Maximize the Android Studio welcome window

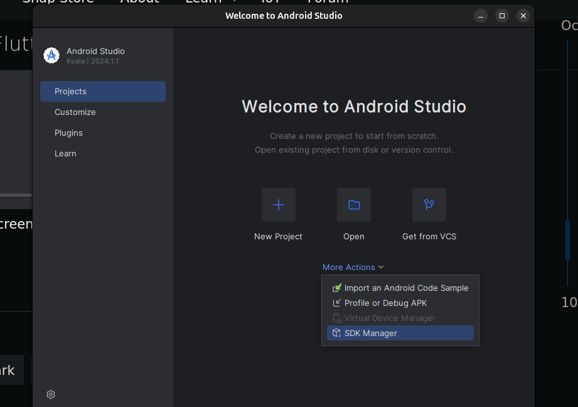click(501, 16)
